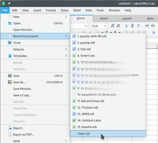Screen dimensions: 158x143
Task: Click the Wrap Text icon
Action: (153, 32)
